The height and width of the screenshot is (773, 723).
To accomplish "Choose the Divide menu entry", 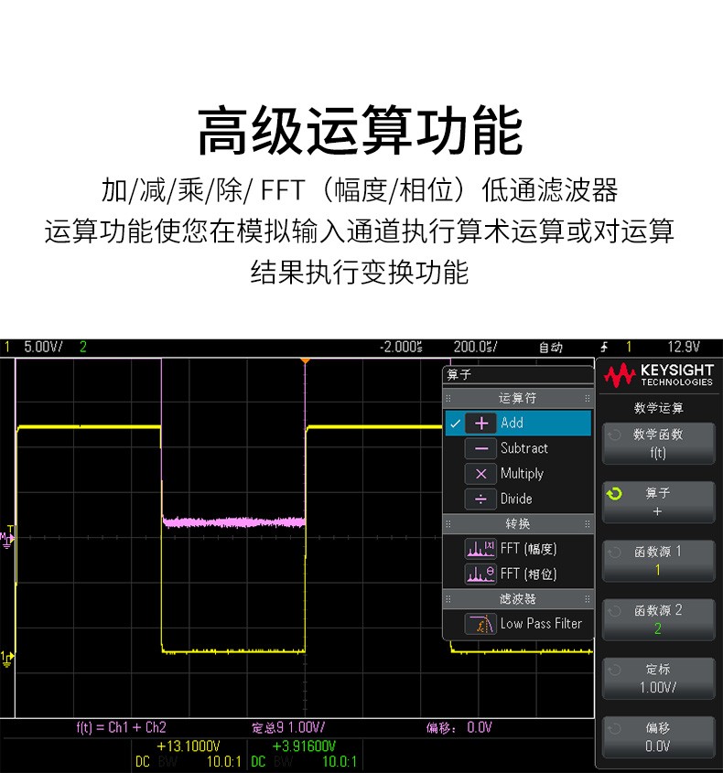I will pos(518,499).
